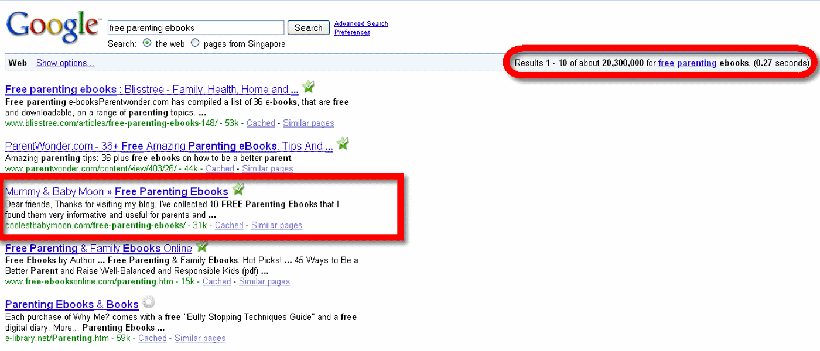Open Similar pages for blisstree.com result
This screenshot has height=351, width=820.
tap(309, 123)
